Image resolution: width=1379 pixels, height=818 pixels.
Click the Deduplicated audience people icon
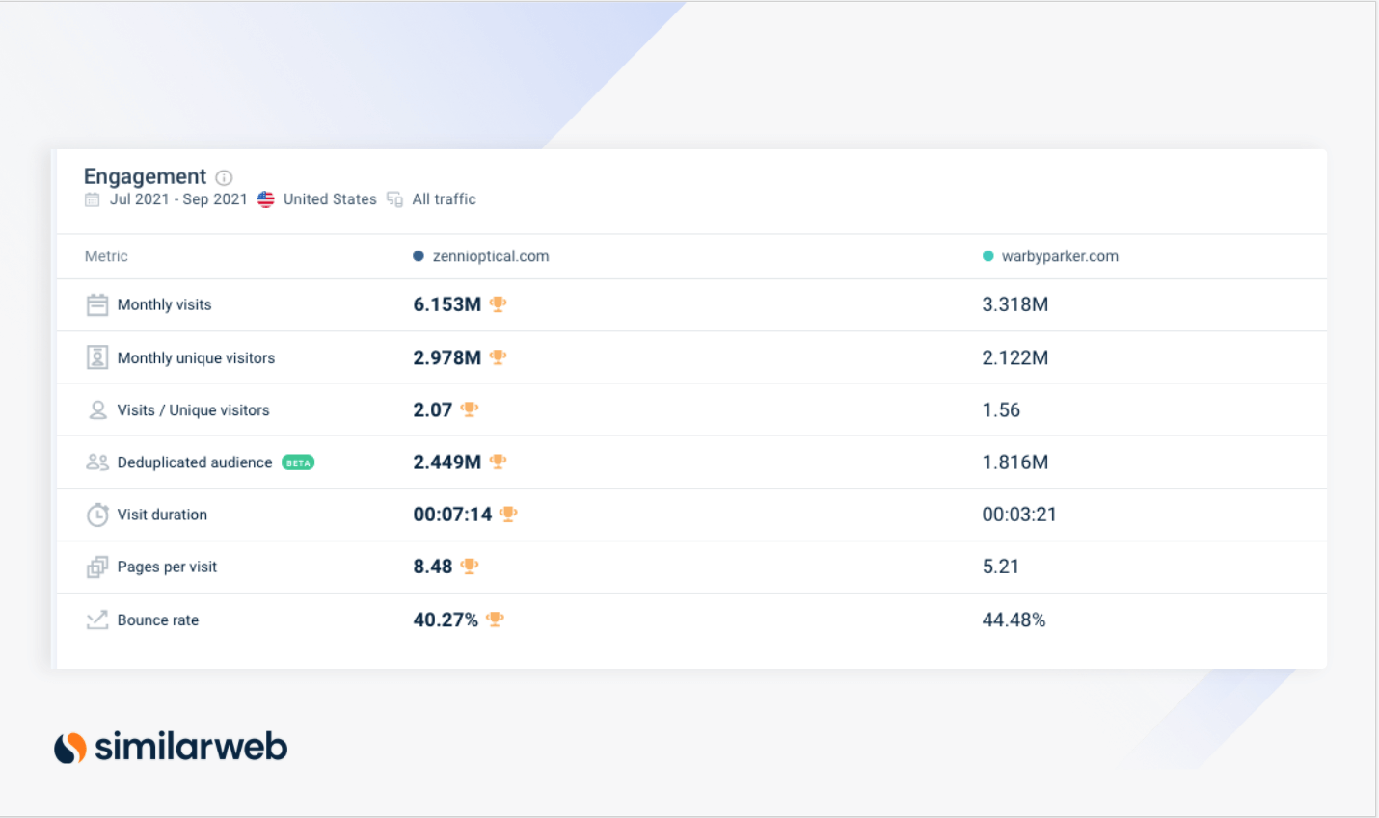coord(96,462)
